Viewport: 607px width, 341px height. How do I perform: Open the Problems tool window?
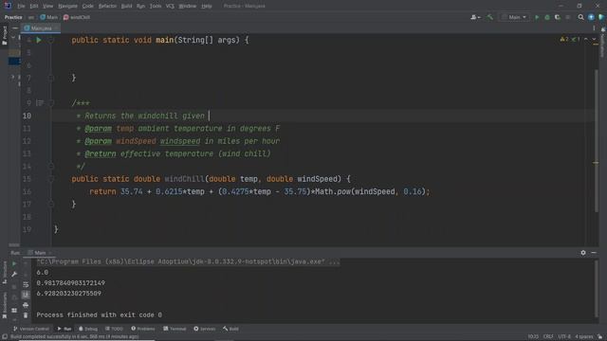tap(143, 329)
